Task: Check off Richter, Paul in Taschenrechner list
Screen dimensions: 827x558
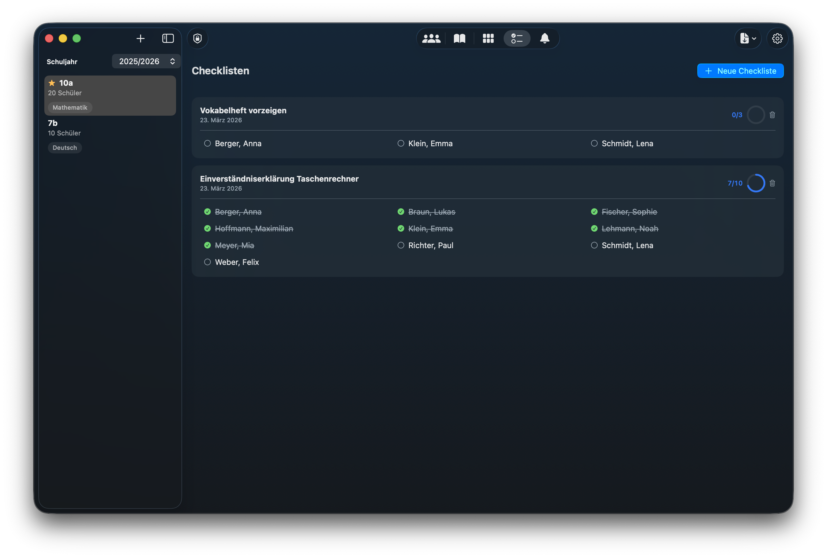Action: (401, 245)
